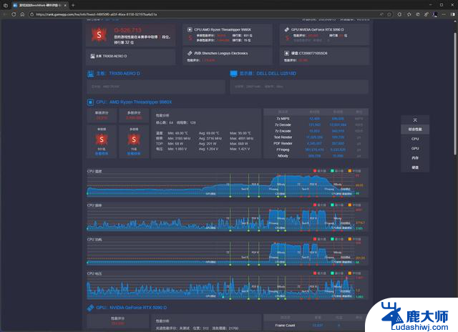This screenshot has width=458, height=332.
Task: Select the highlighted 综合性能 item in side navigation
Action: (x=415, y=130)
